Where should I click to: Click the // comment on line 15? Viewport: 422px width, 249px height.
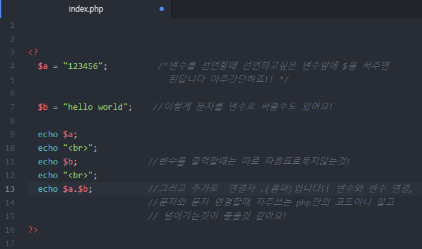217,216
